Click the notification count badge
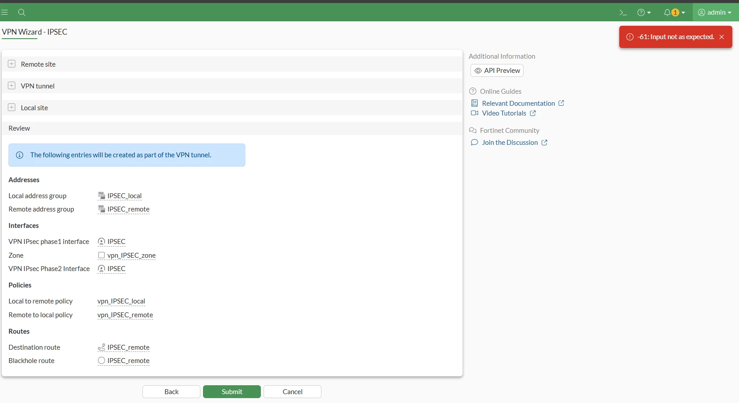The height and width of the screenshot is (403, 739). (x=675, y=12)
